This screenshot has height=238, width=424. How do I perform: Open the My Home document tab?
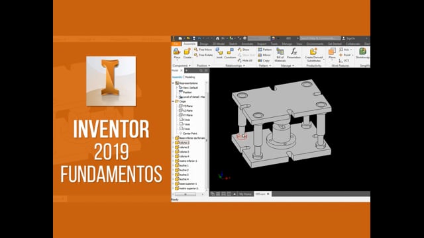245,194
